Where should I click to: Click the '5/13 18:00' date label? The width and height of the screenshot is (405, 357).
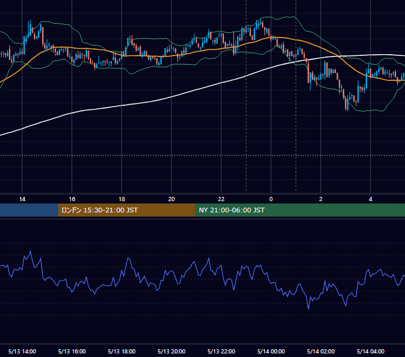tap(121, 351)
